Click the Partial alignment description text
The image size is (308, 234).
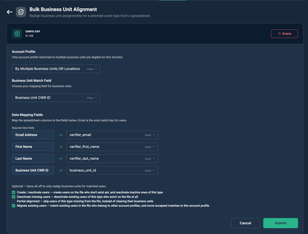pos(85,201)
